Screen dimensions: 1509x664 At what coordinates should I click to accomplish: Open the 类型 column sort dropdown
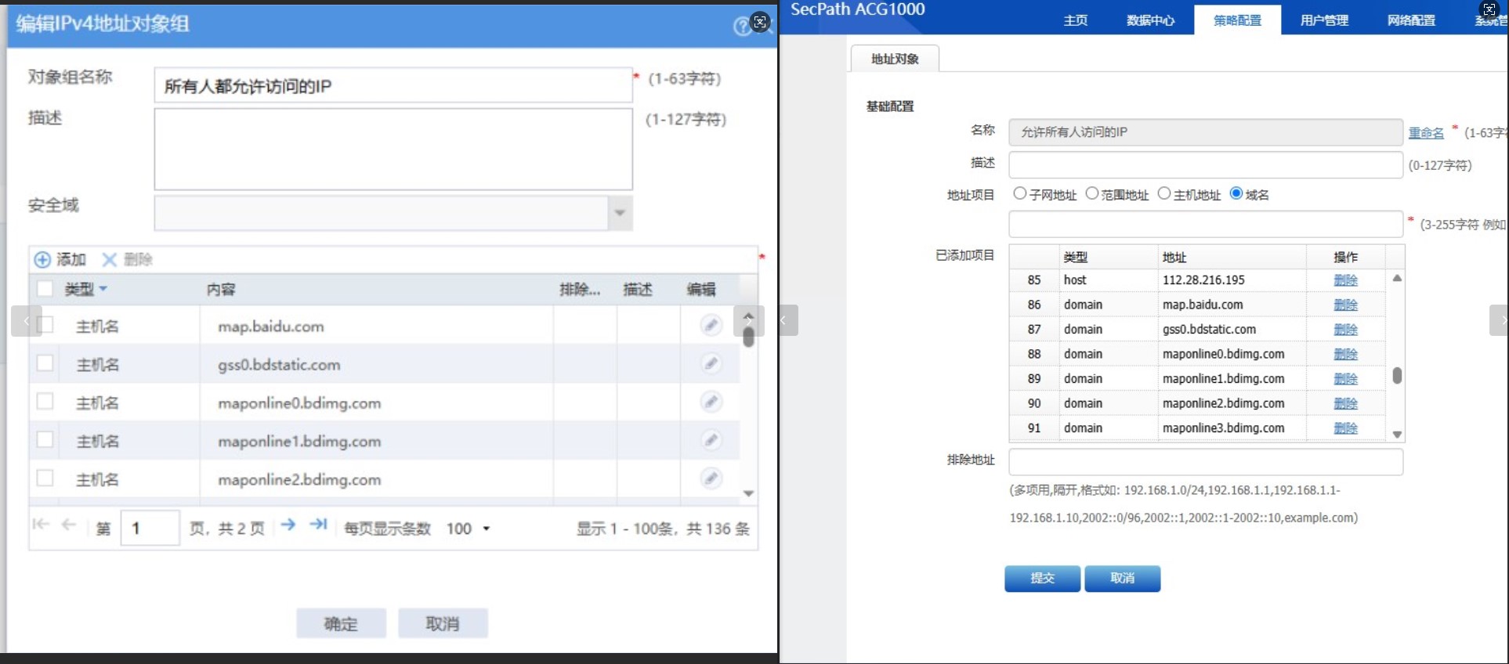[x=103, y=289]
